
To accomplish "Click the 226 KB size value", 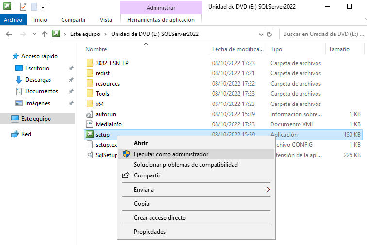I will [x=352, y=155].
